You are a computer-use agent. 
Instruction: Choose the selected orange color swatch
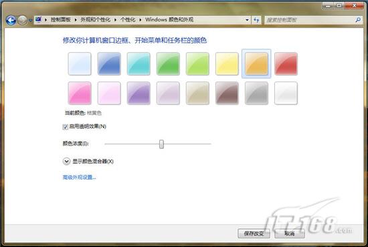pos(256,63)
